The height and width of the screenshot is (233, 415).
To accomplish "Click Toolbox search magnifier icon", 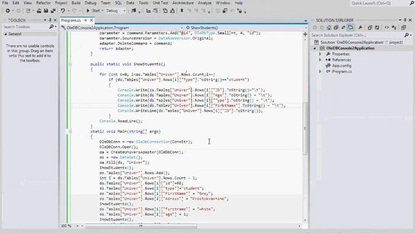I will (51, 27).
